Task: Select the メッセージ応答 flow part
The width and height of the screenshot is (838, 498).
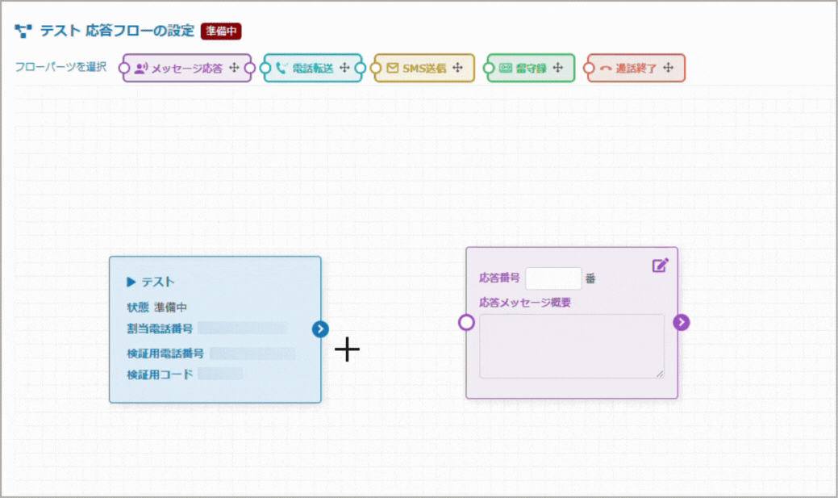Action: tap(187, 68)
